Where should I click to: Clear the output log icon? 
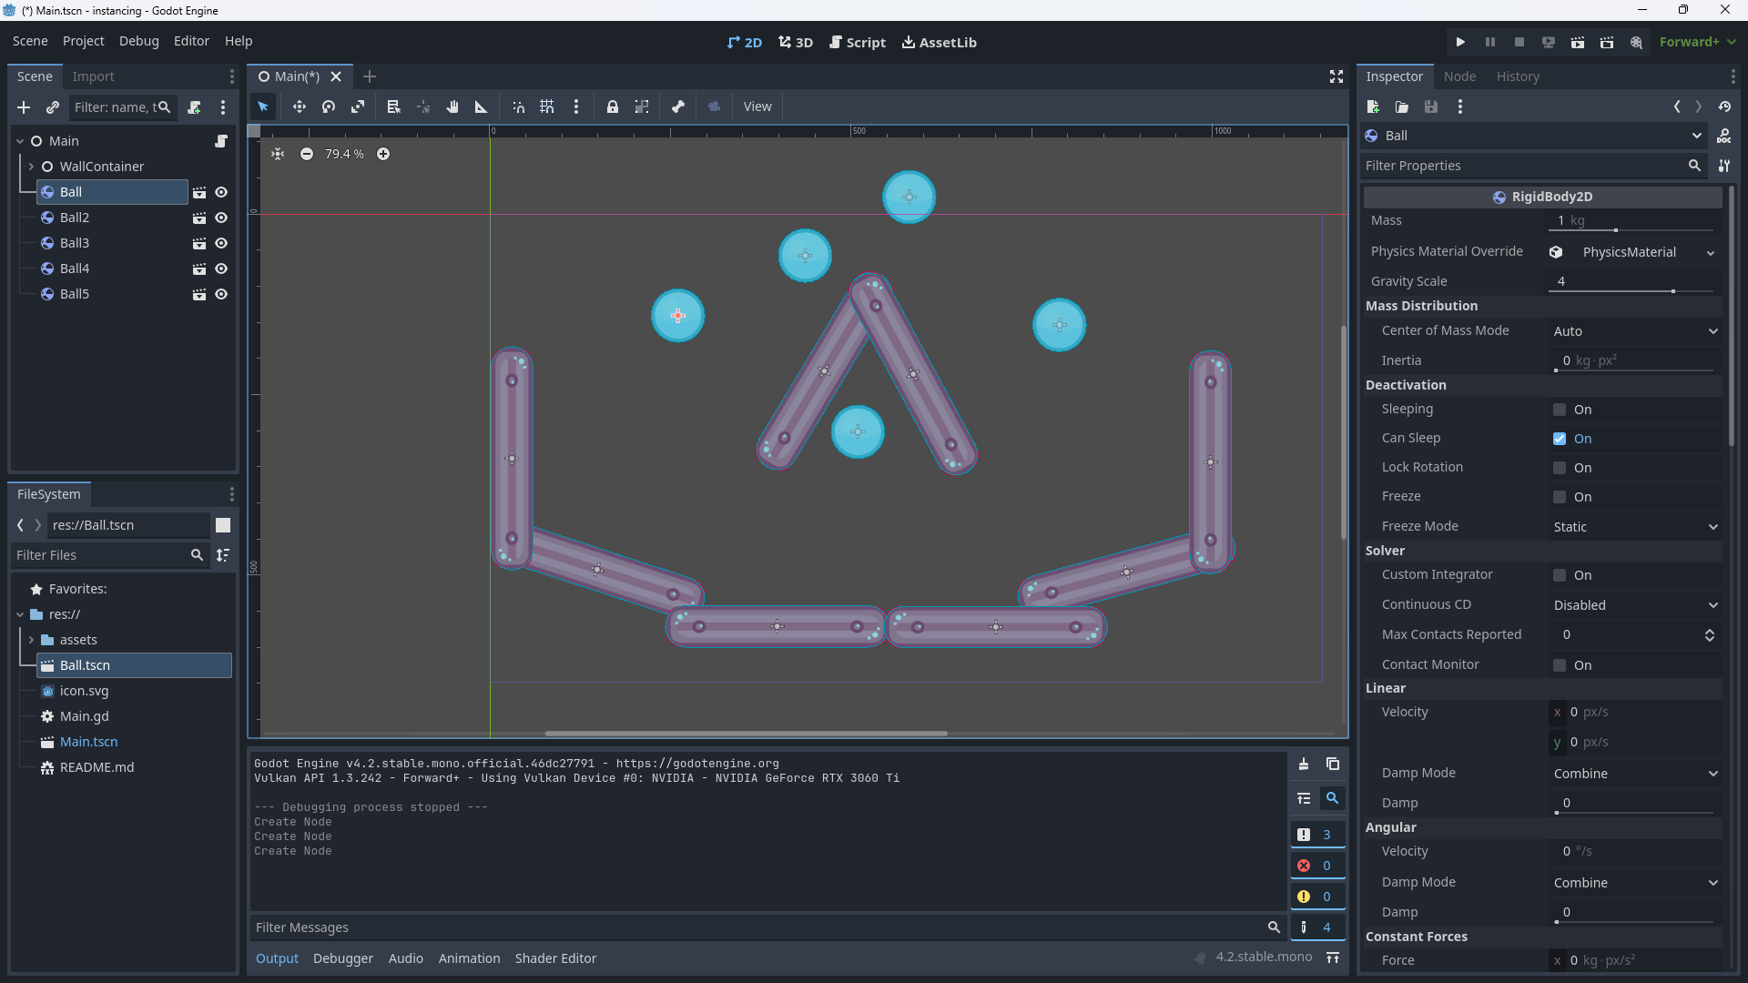[x=1304, y=765]
